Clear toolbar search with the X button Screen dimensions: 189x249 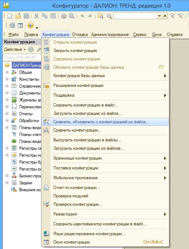pyautogui.click(x=165, y=16)
